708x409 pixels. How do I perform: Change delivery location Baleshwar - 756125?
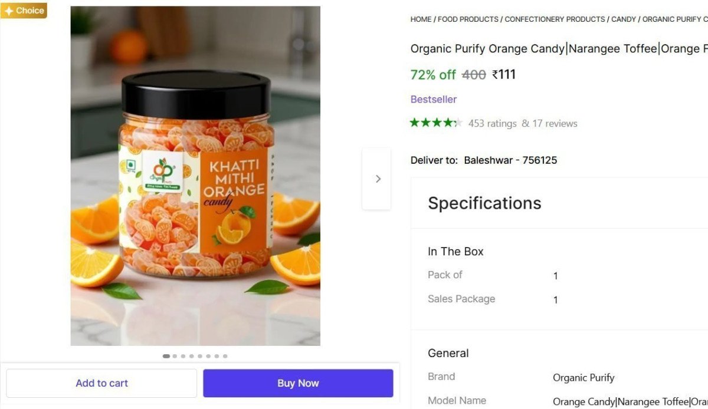pyautogui.click(x=510, y=160)
